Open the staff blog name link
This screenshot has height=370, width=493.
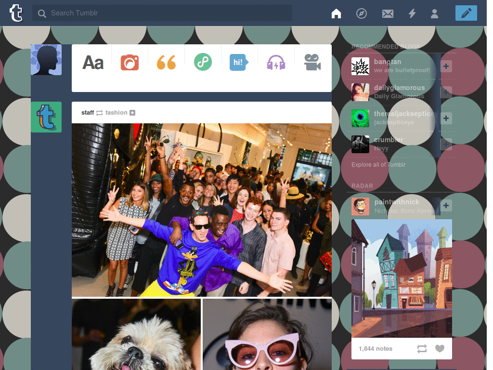(88, 113)
